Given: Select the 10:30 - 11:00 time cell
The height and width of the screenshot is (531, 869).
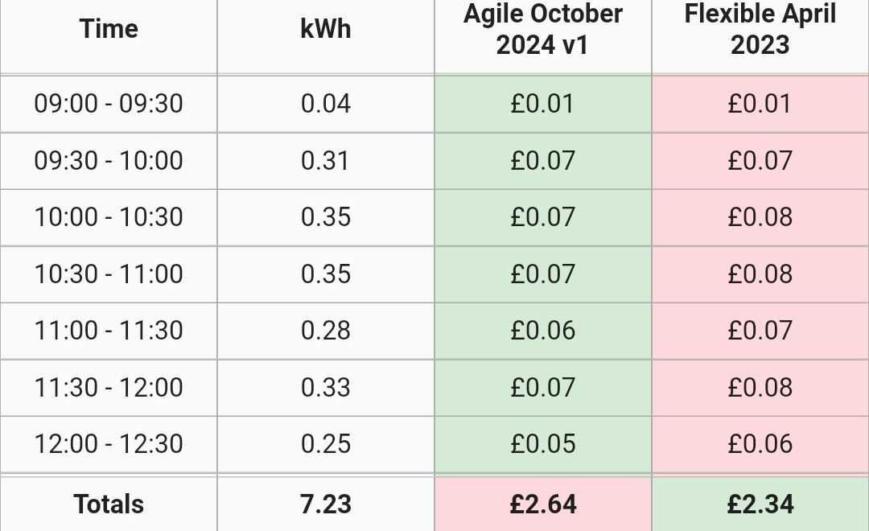Looking at the screenshot, I should [109, 274].
